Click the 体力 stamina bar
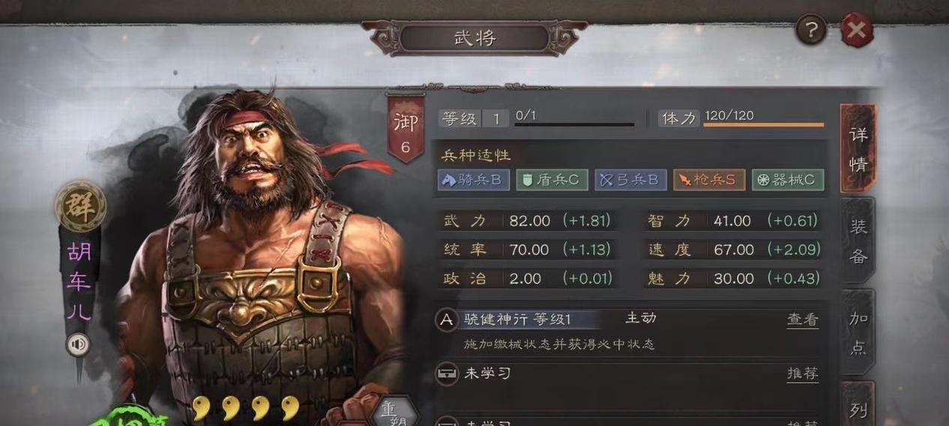Viewport: 949px width, 426px height. [x=763, y=124]
